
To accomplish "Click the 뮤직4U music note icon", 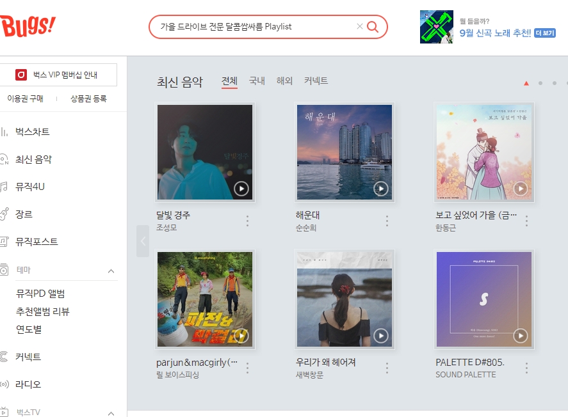I will (4, 187).
